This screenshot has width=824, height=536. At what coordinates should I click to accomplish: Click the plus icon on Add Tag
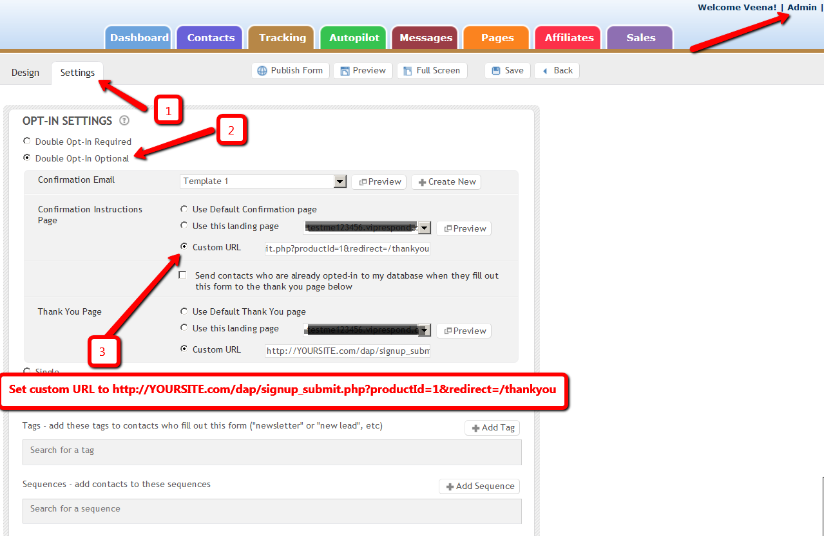pyautogui.click(x=475, y=429)
